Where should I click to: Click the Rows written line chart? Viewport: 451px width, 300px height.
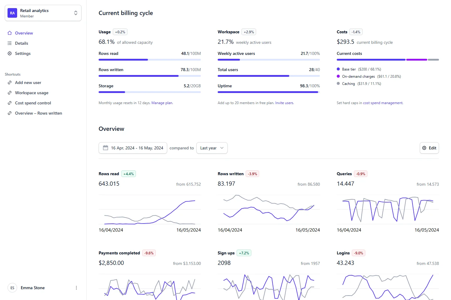[x=269, y=210]
